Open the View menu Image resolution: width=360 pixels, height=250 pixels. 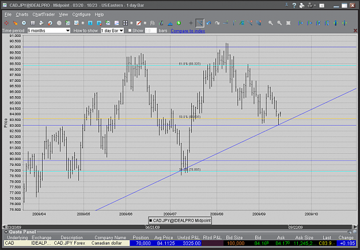pyautogui.click(x=63, y=14)
